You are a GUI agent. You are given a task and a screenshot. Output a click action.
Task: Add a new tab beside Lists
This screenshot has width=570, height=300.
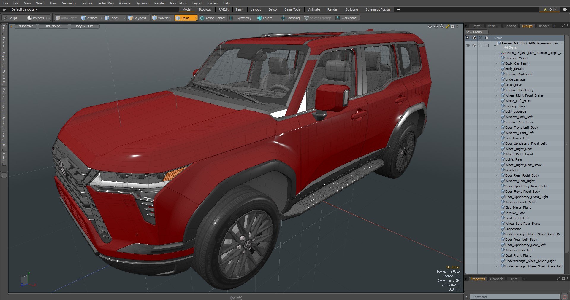525,279
